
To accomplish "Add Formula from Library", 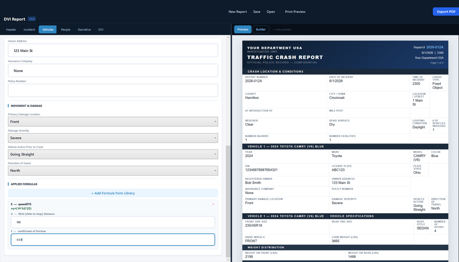I will coord(113,193).
